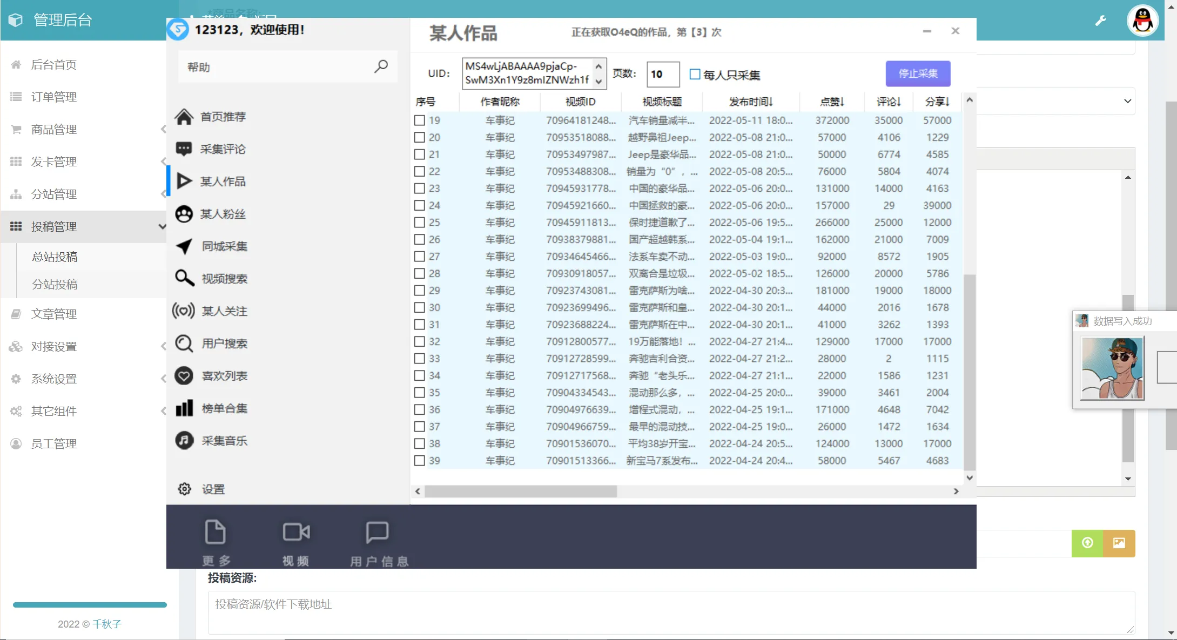Screen dimensions: 1177x640
Task: Open 分站投稿 submenu item
Action: [x=55, y=284]
